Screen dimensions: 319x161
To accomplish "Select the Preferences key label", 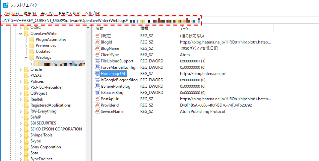I will click(x=46, y=45).
